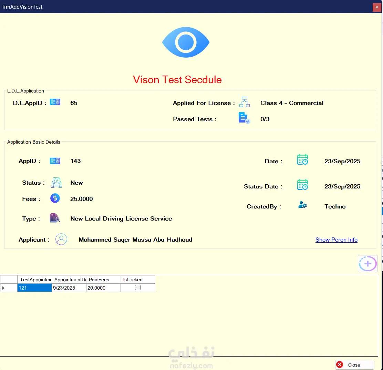Click the Applied For License label
This screenshot has height=370, width=383.
click(x=204, y=103)
